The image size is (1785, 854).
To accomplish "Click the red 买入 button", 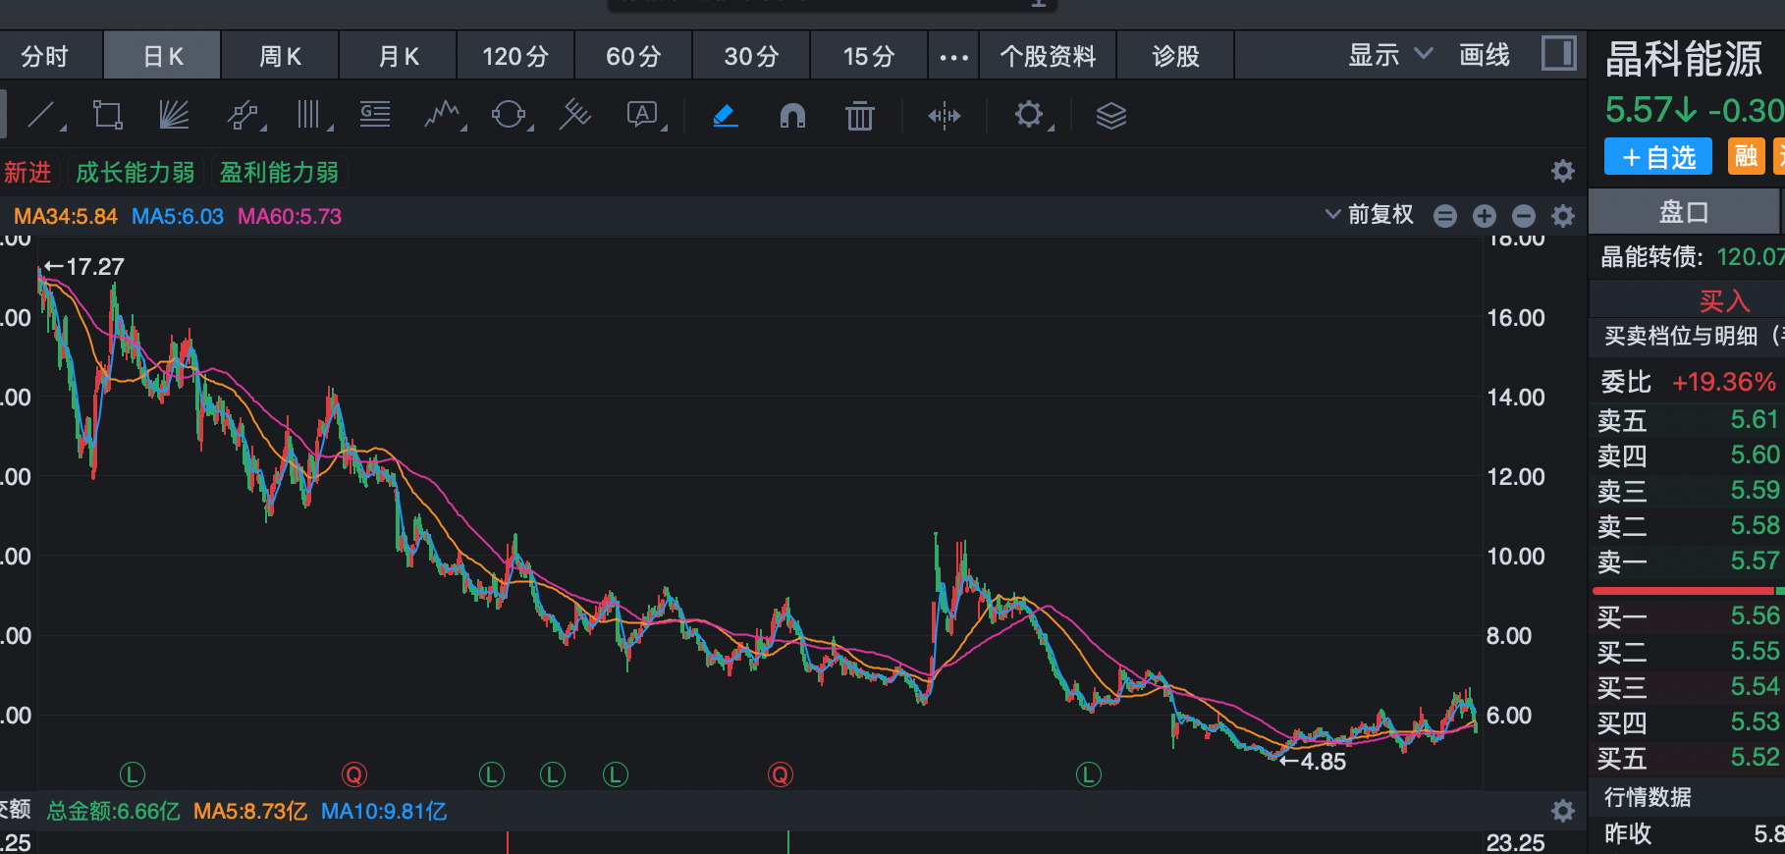I will (x=1724, y=300).
